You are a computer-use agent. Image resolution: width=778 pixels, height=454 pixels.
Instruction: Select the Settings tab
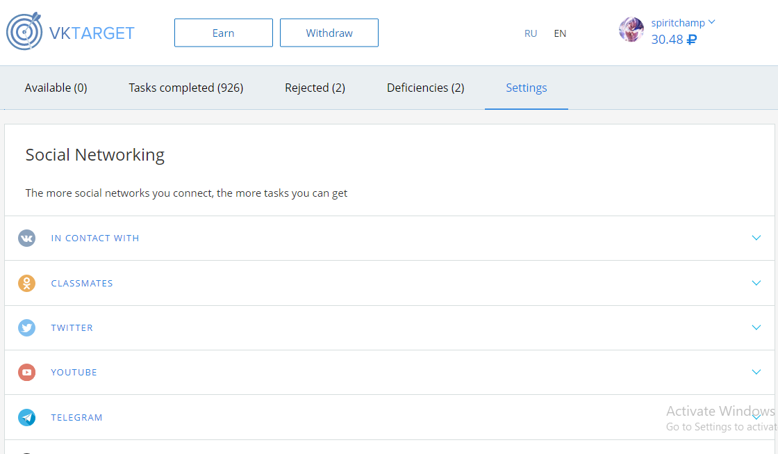coord(527,88)
